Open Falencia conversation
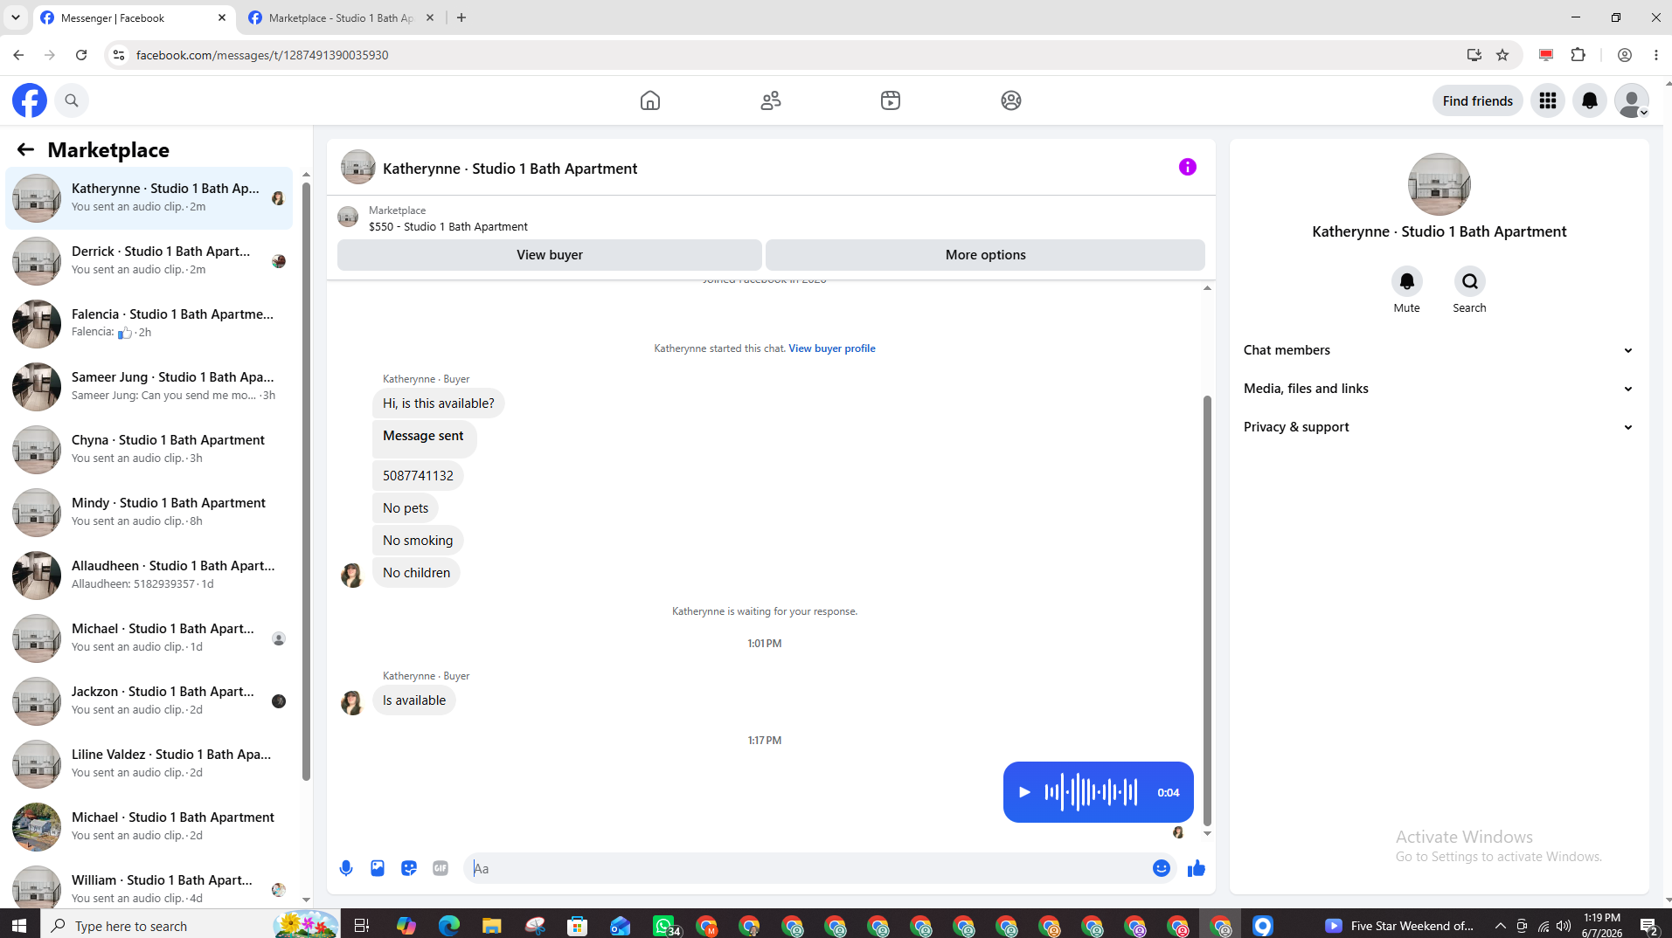The width and height of the screenshot is (1672, 938). point(149,323)
